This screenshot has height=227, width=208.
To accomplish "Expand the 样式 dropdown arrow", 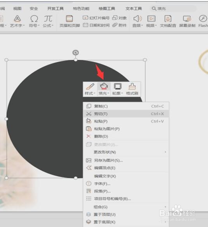I will tap(94, 93).
